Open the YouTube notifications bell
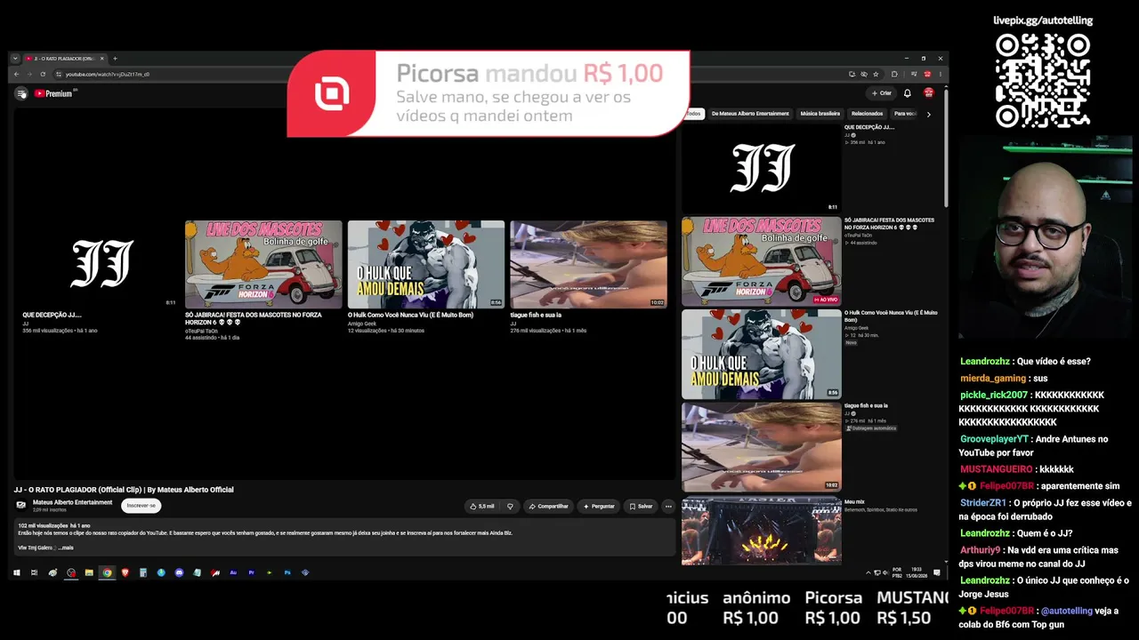 [x=907, y=93]
